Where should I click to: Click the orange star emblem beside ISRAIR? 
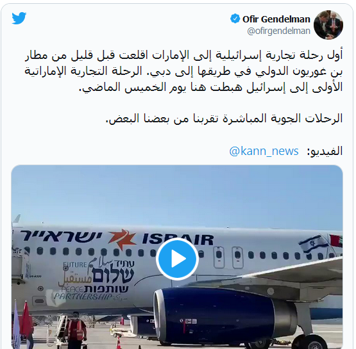pos(122,239)
